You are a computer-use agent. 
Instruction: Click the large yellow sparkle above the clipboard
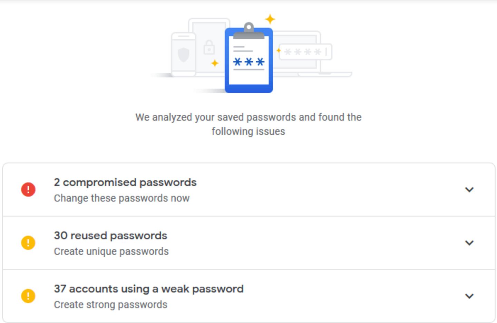(x=270, y=19)
